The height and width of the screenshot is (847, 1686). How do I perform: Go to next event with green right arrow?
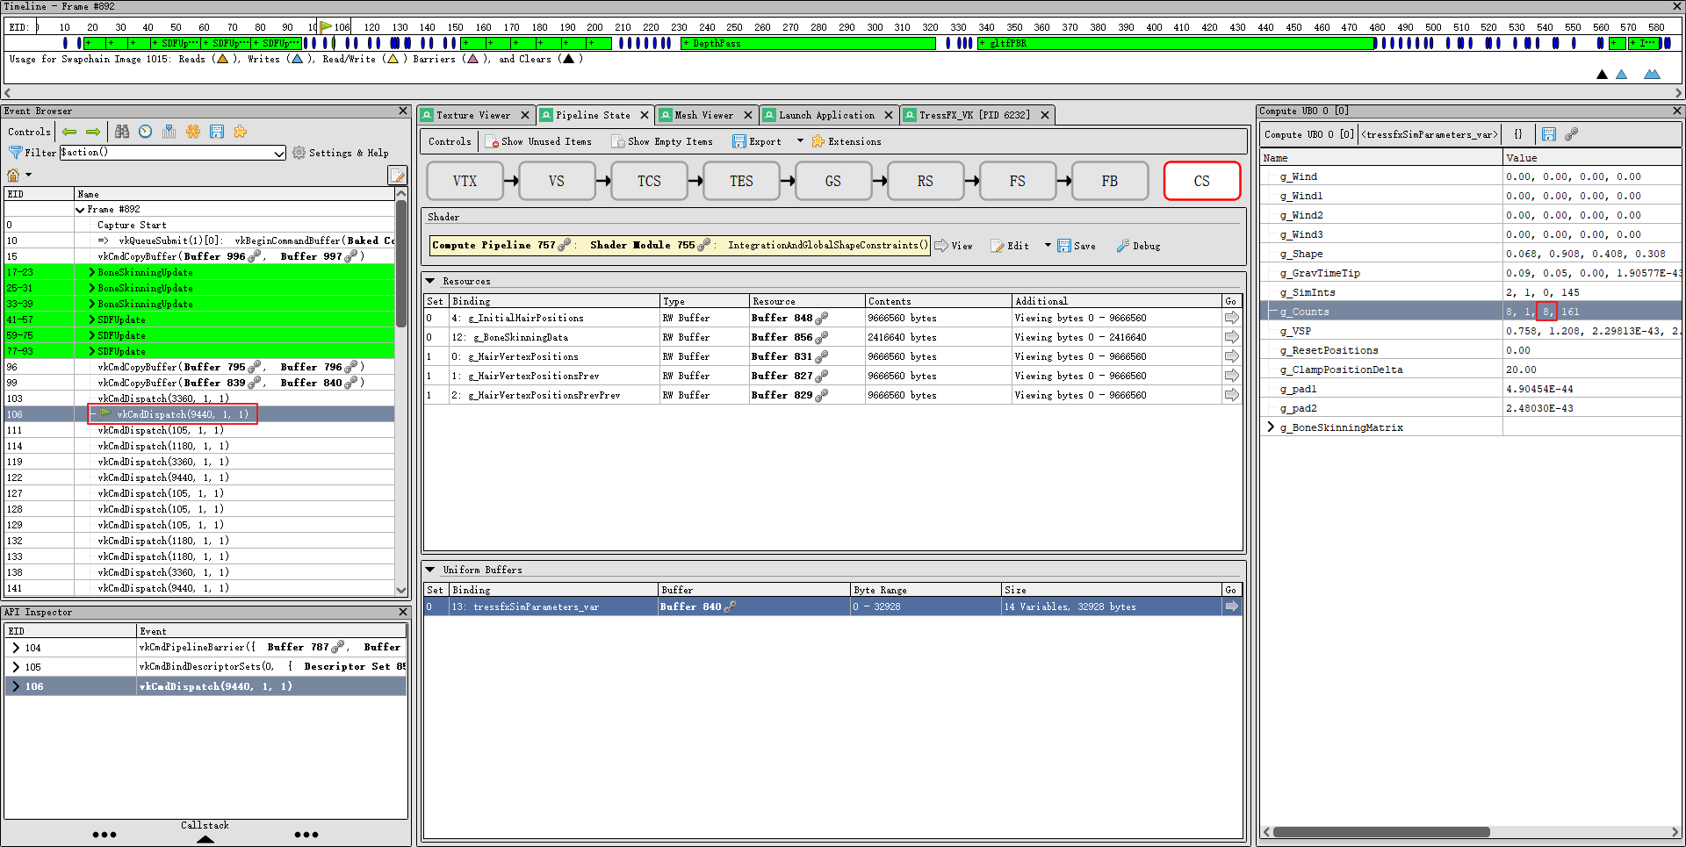(x=93, y=132)
